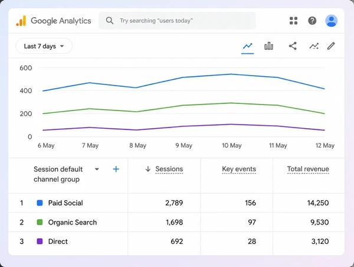
Task: Switch to the line chart view
Action: (247, 46)
